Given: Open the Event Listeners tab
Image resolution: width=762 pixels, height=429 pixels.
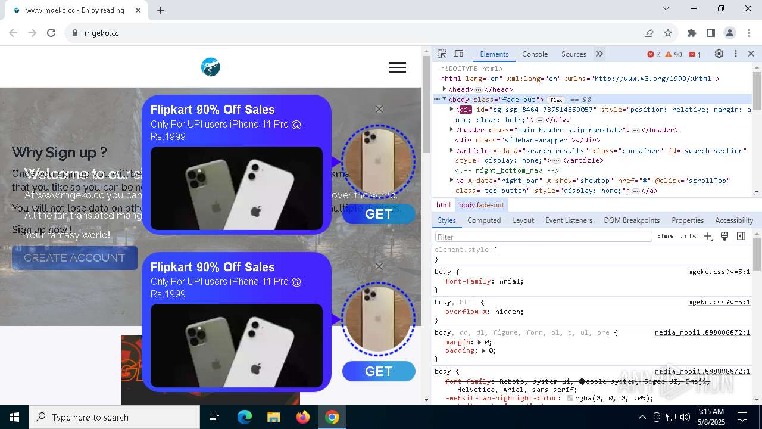Looking at the screenshot, I should pos(569,220).
